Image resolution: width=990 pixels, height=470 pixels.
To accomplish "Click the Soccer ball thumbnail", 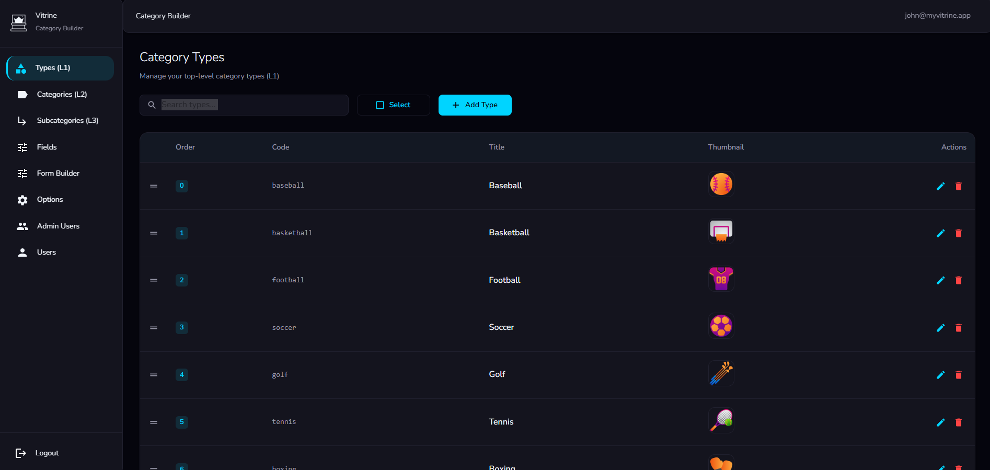I will click(x=721, y=326).
